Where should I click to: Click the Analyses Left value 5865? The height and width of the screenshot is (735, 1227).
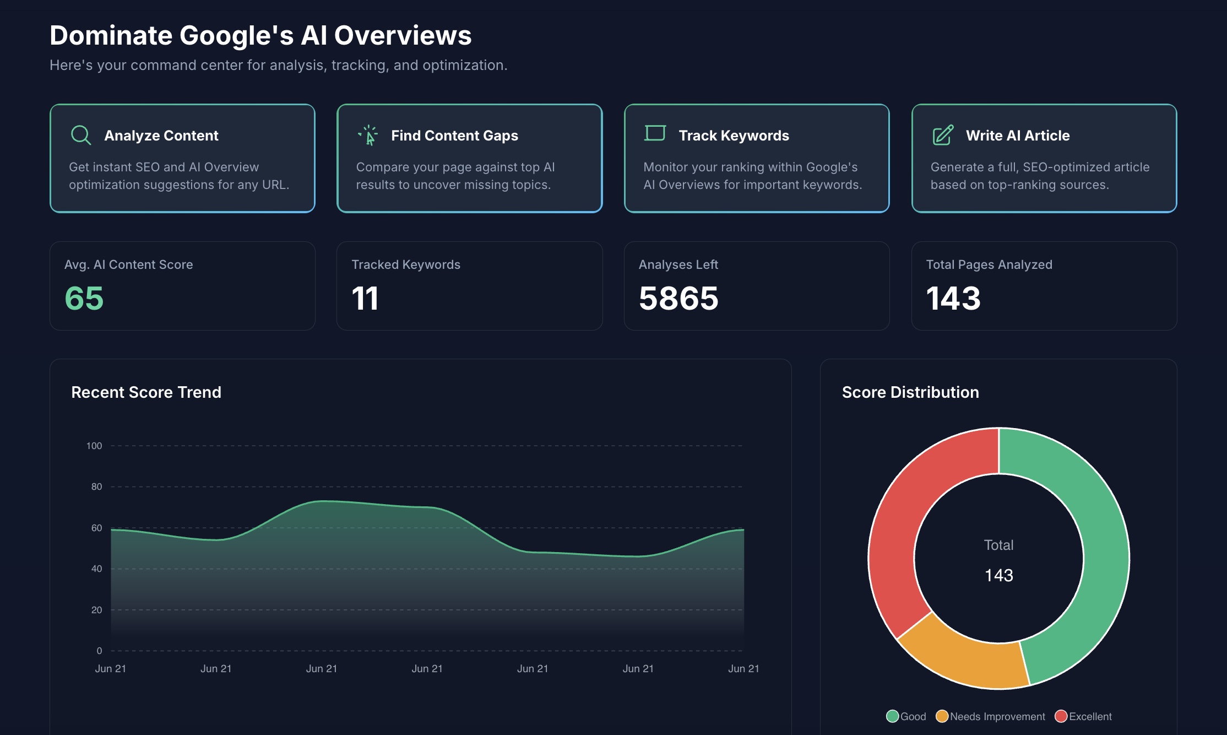(x=678, y=298)
